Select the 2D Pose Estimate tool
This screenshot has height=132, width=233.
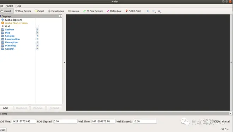pos(93,11)
